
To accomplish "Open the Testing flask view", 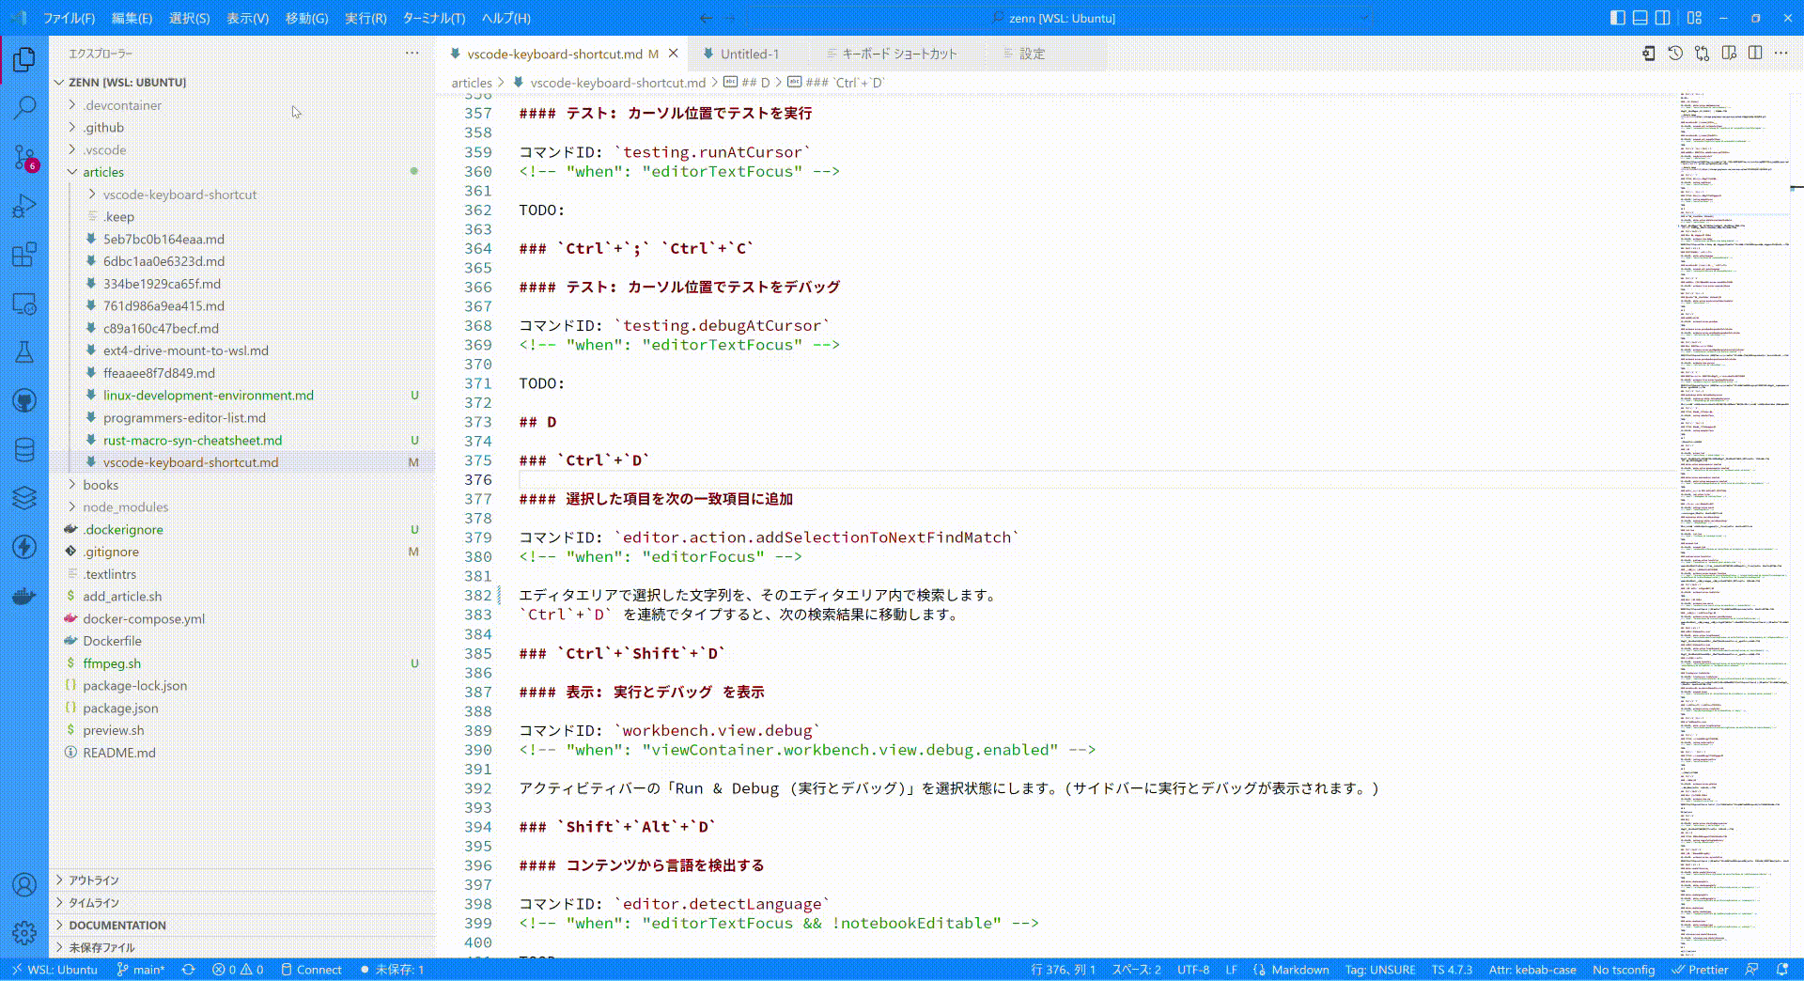I will [x=24, y=352].
